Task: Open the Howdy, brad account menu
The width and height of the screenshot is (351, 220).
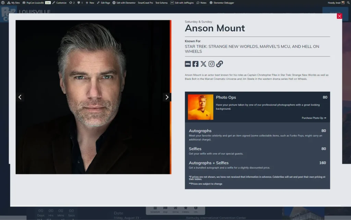Action: 336,3
